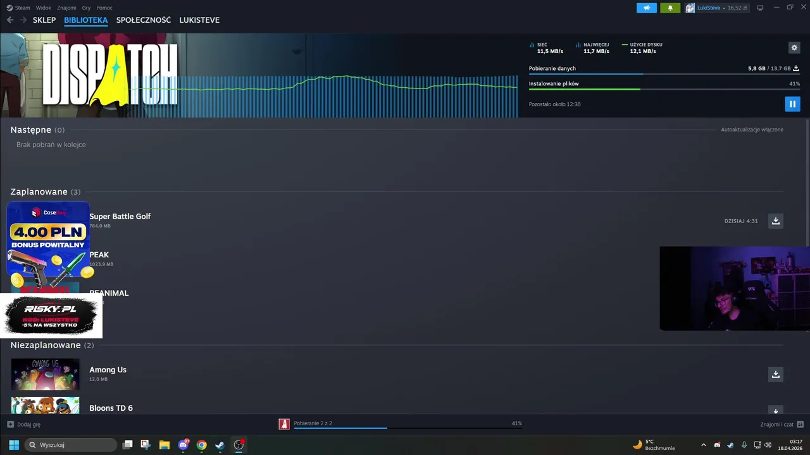810x455 pixels.
Task: Open Discord from taskbar
Action: [183, 445]
